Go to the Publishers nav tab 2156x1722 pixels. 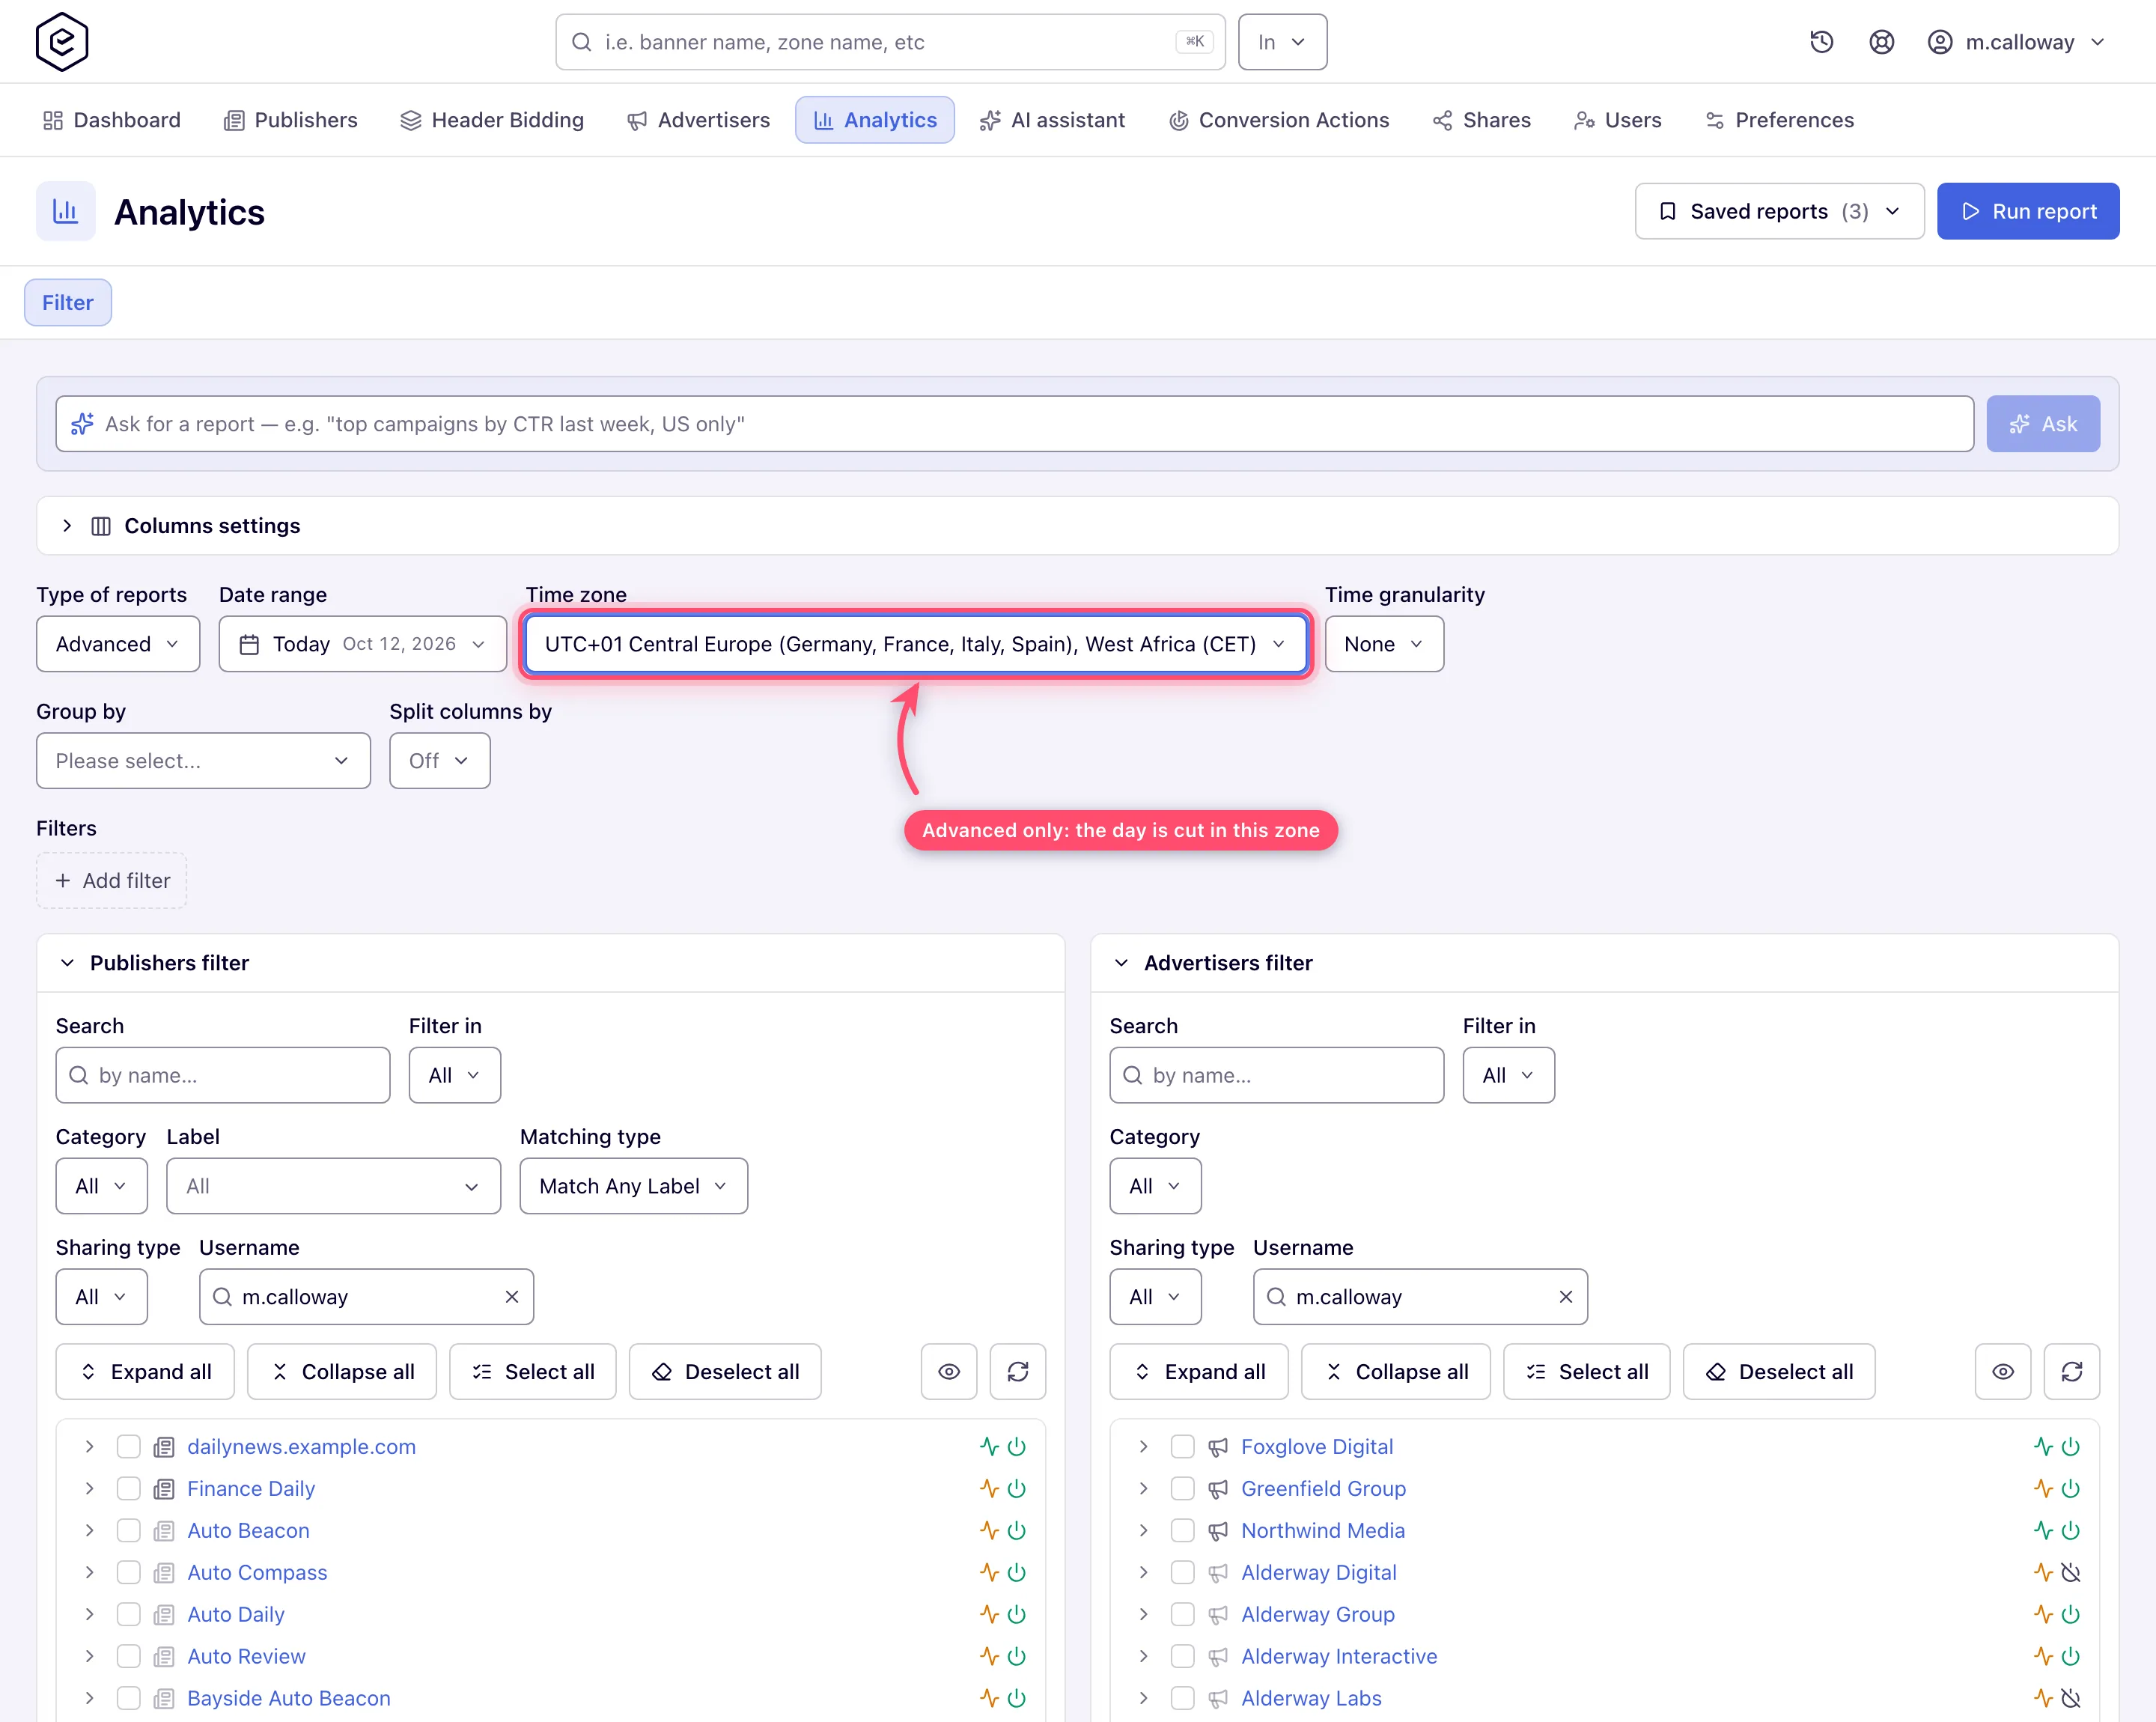(x=290, y=120)
